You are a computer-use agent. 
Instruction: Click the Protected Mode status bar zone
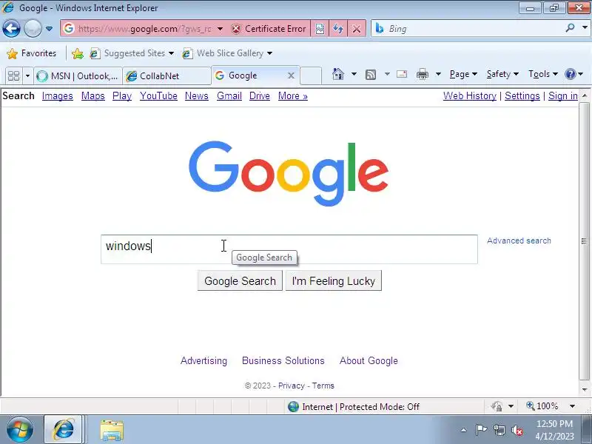pos(354,406)
